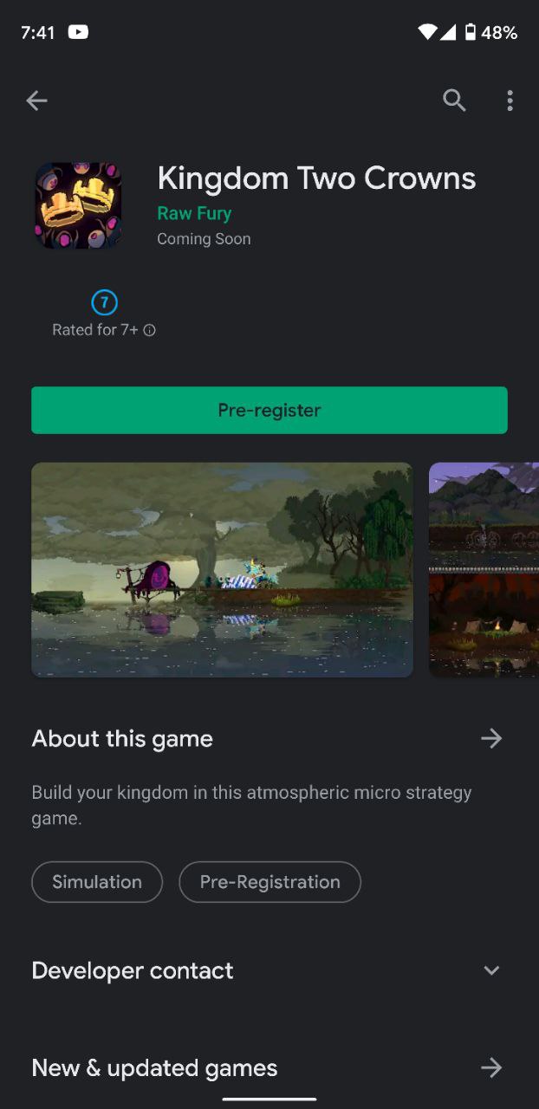Tap the YouTube status bar icon
Image resolution: width=539 pixels, height=1109 pixels.
pyautogui.click(x=78, y=32)
